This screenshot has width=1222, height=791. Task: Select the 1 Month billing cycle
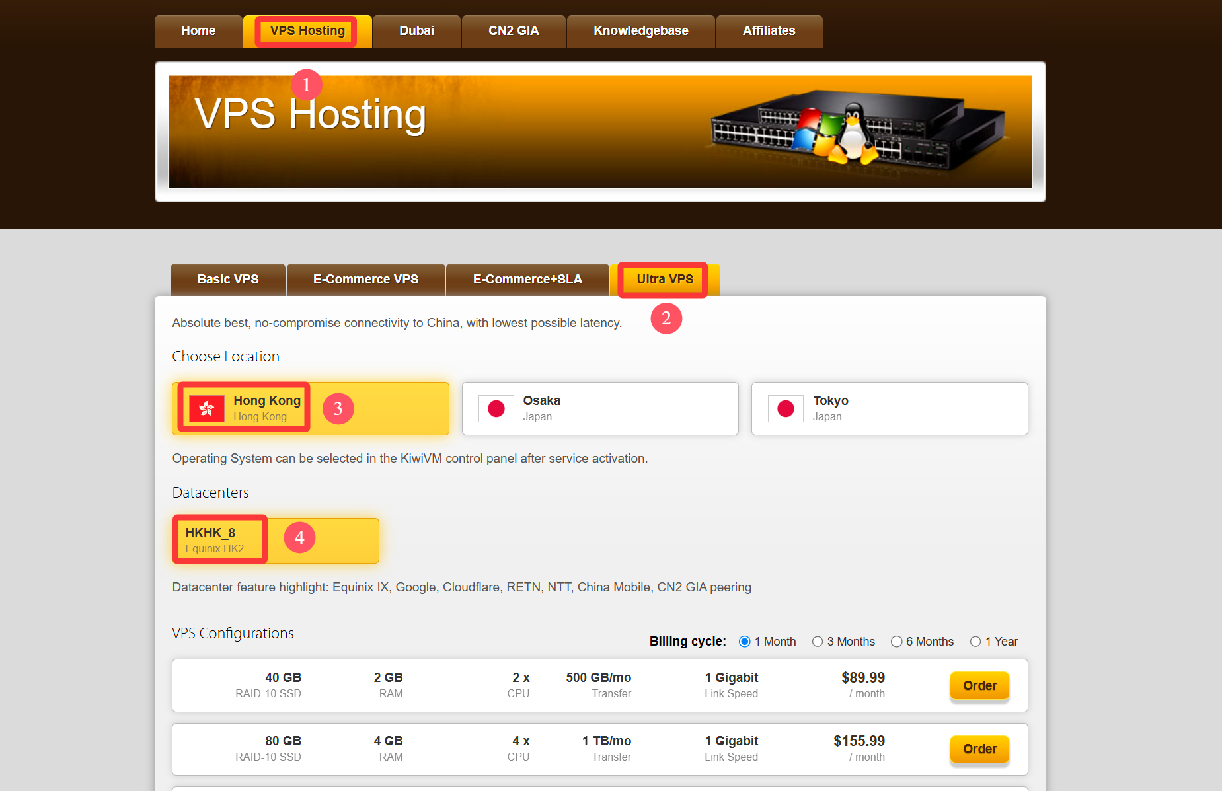click(745, 642)
